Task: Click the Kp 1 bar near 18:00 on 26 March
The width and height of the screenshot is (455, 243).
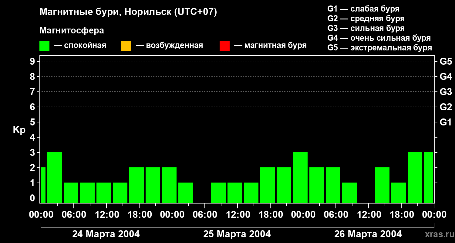Action: (x=399, y=193)
